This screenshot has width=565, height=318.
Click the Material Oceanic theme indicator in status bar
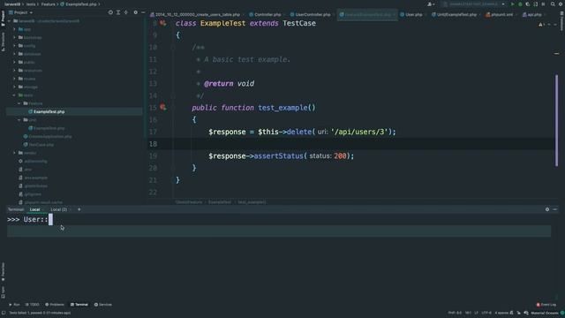[x=544, y=313]
